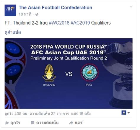View the 16 shares count
This screenshot has width=140, height=130.
[x=81, y=114]
